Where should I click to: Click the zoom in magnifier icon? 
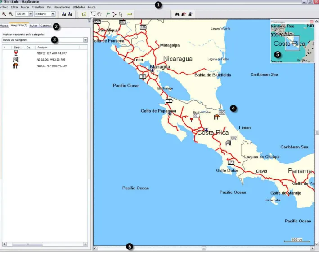(4, 14)
